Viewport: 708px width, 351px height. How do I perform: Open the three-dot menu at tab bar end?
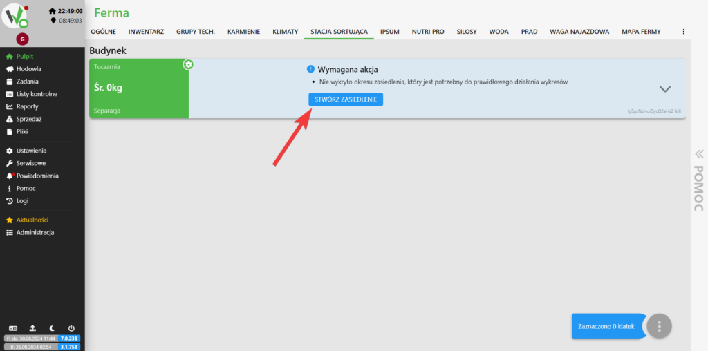point(684,32)
